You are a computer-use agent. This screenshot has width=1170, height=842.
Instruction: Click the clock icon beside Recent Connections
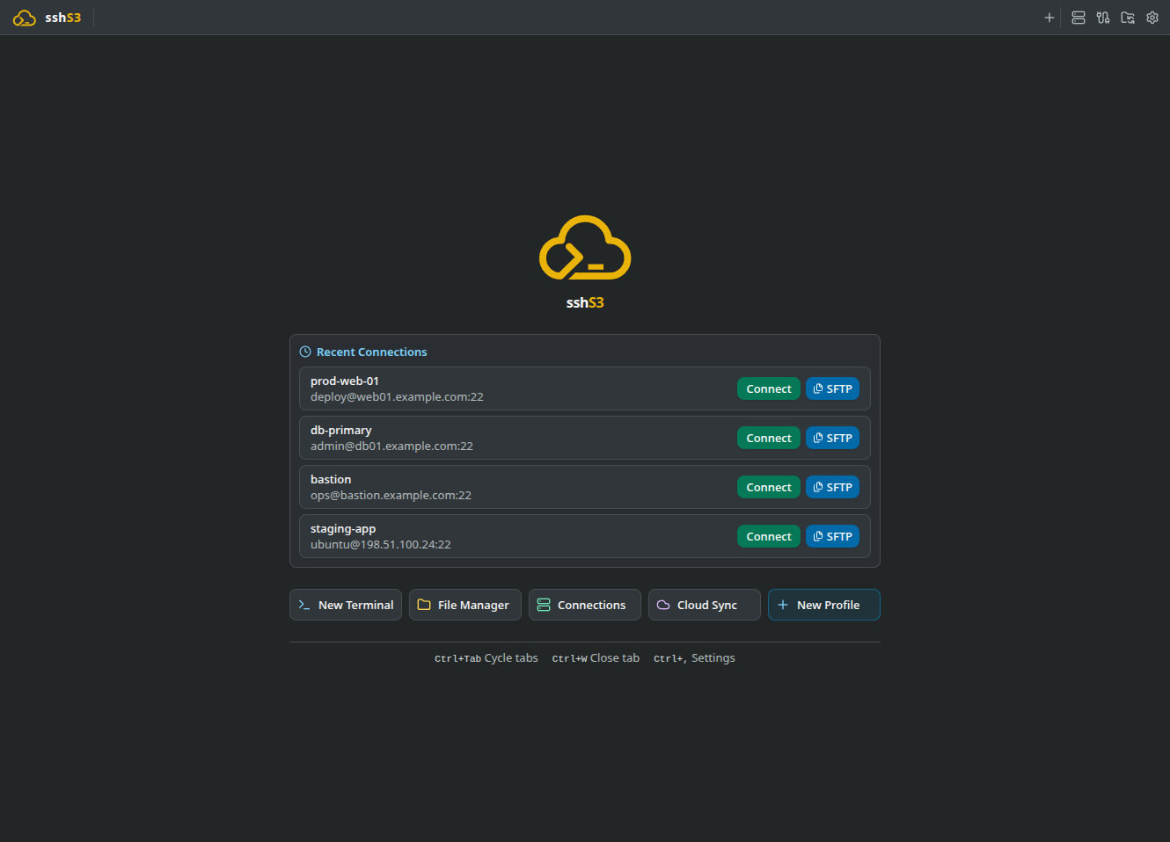[305, 352]
